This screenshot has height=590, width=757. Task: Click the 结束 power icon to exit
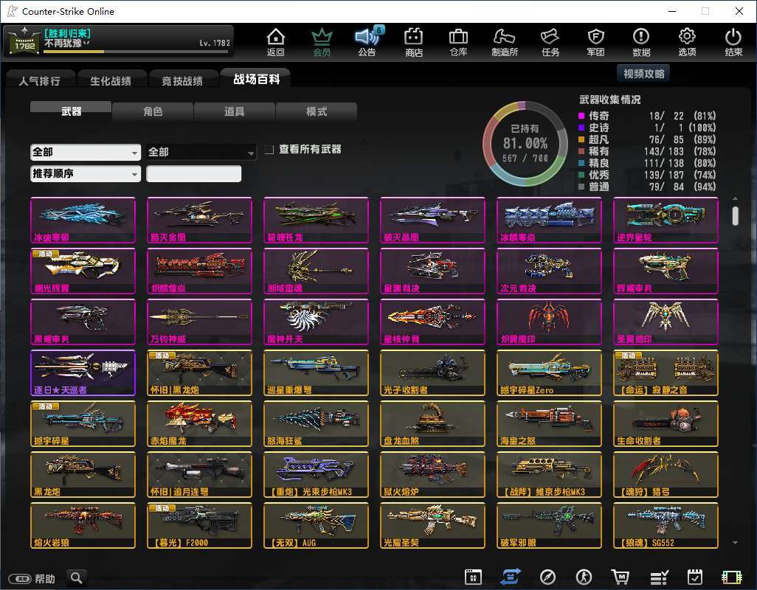[733, 42]
